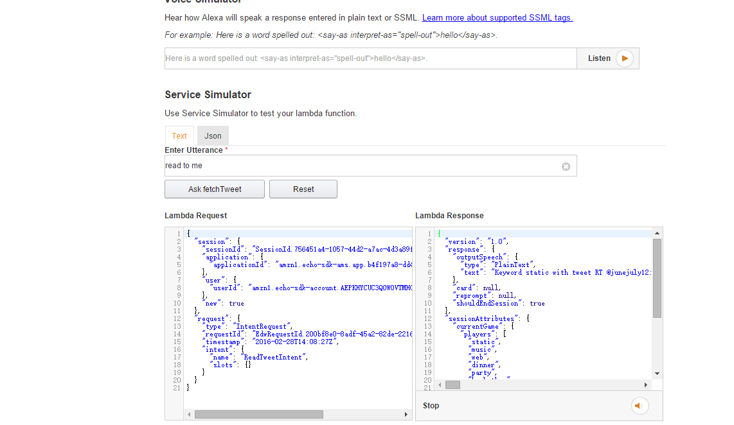The height and width of the screenshot is (425, 734).
Task: Clear the utterance with the X icon
Action: coord(566,166)
